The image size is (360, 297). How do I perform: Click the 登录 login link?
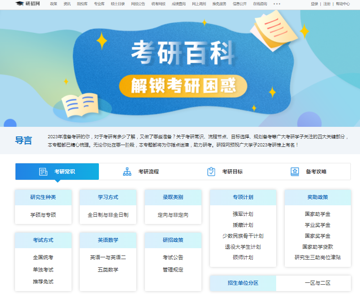point(314,4)
